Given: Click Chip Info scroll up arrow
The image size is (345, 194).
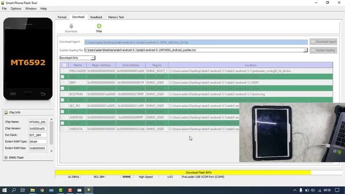Looking at the screenshot, I should click(52, 120).
